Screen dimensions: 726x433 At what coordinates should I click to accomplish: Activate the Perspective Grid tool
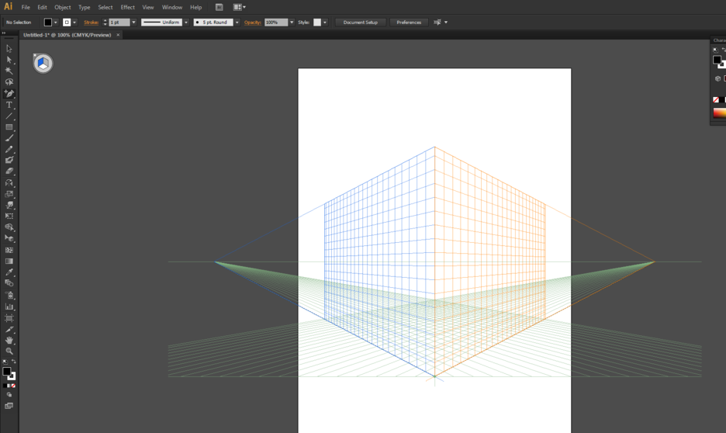coord(9,238)
